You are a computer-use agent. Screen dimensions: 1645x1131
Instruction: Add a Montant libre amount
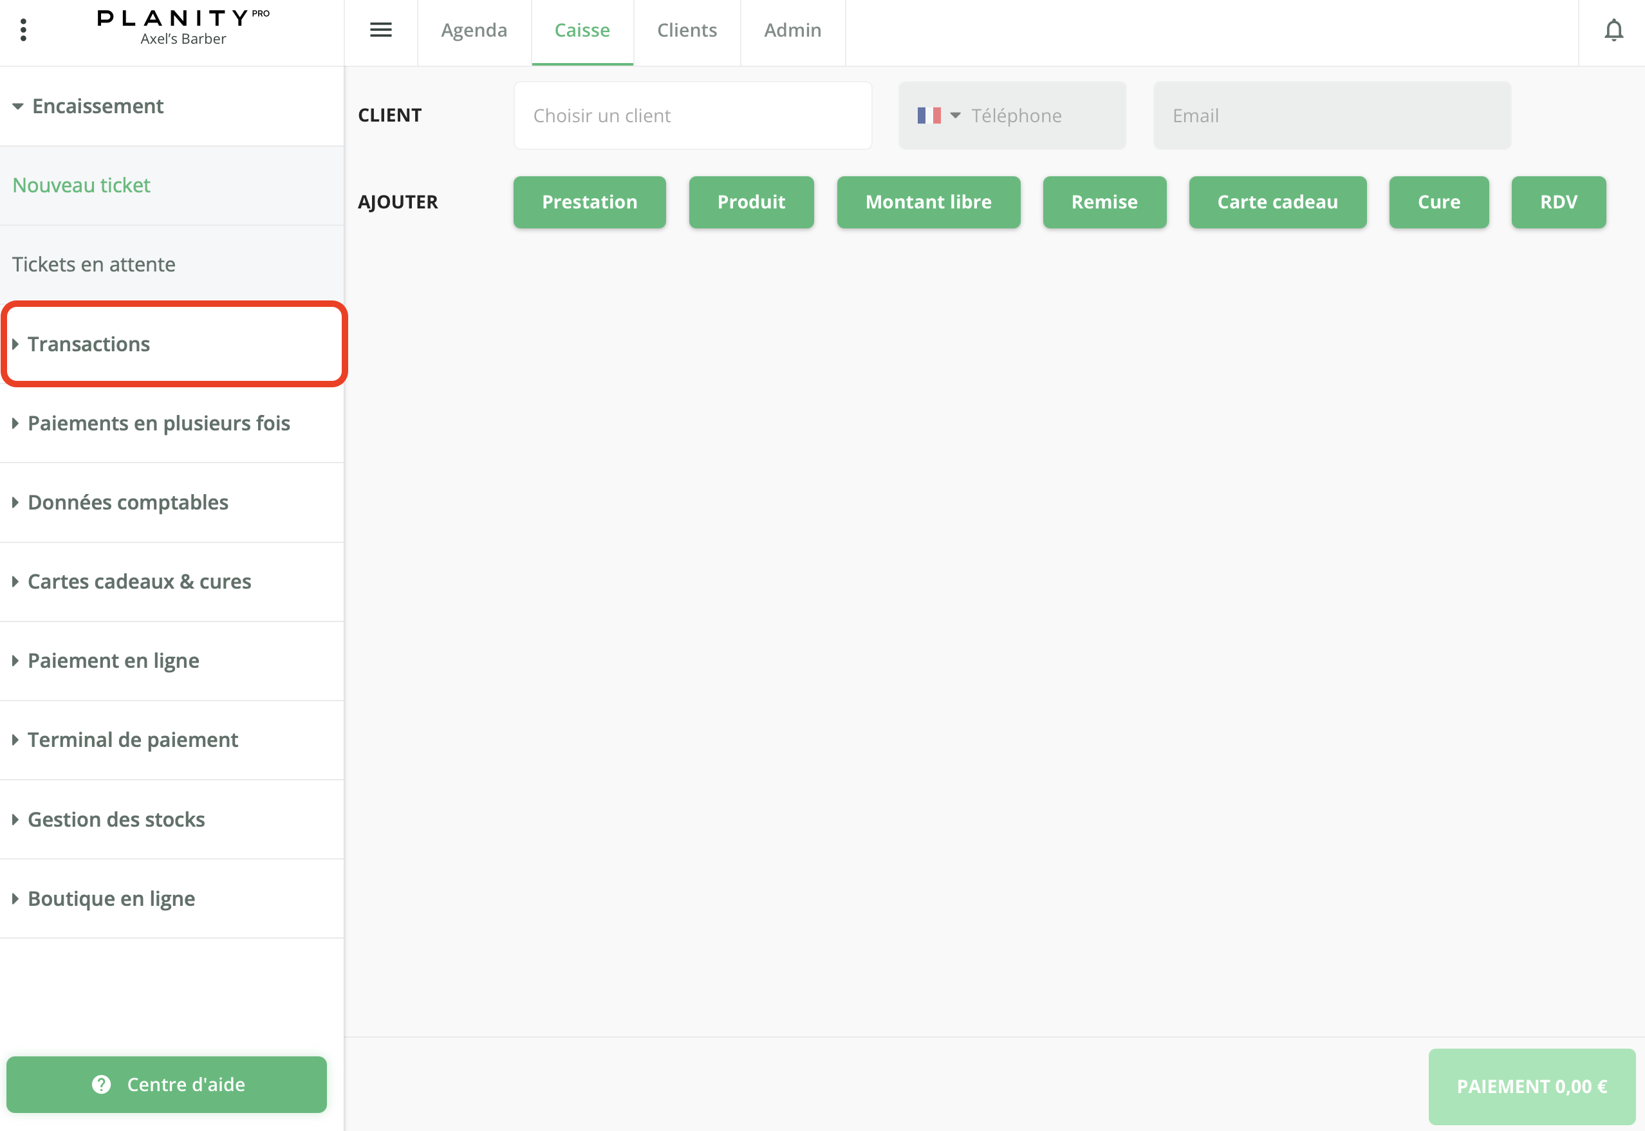pyautogui.click(x=928, y=203)
